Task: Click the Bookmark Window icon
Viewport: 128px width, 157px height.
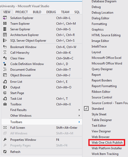Action: [5, 47]
